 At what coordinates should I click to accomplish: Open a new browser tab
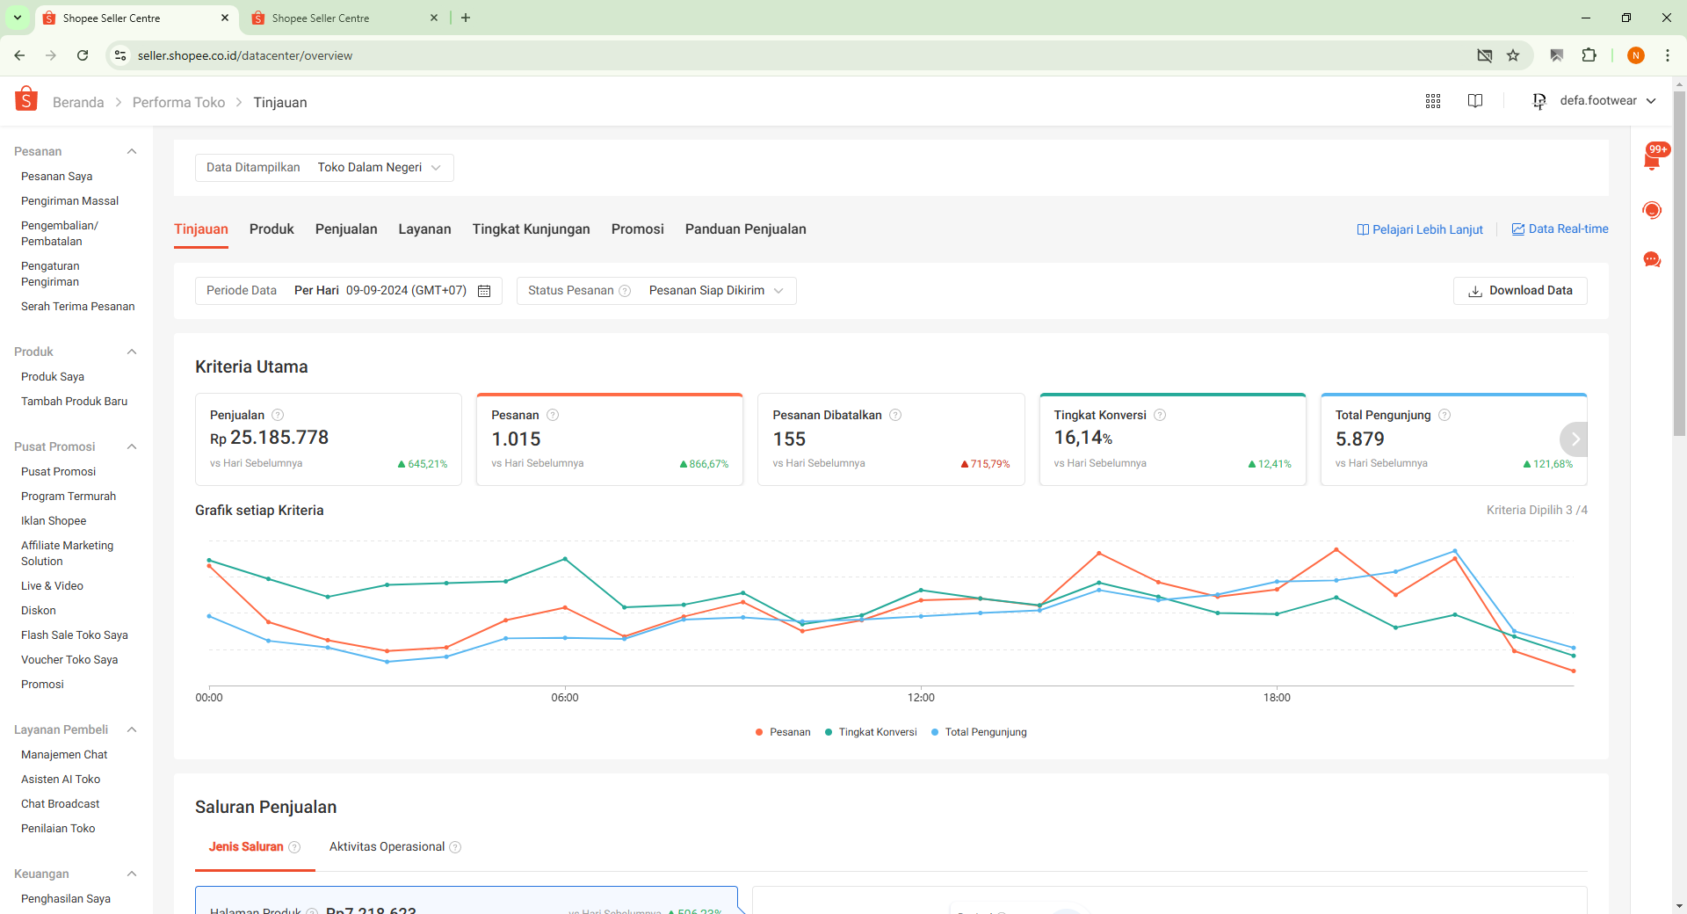click(x=466, y=18)
